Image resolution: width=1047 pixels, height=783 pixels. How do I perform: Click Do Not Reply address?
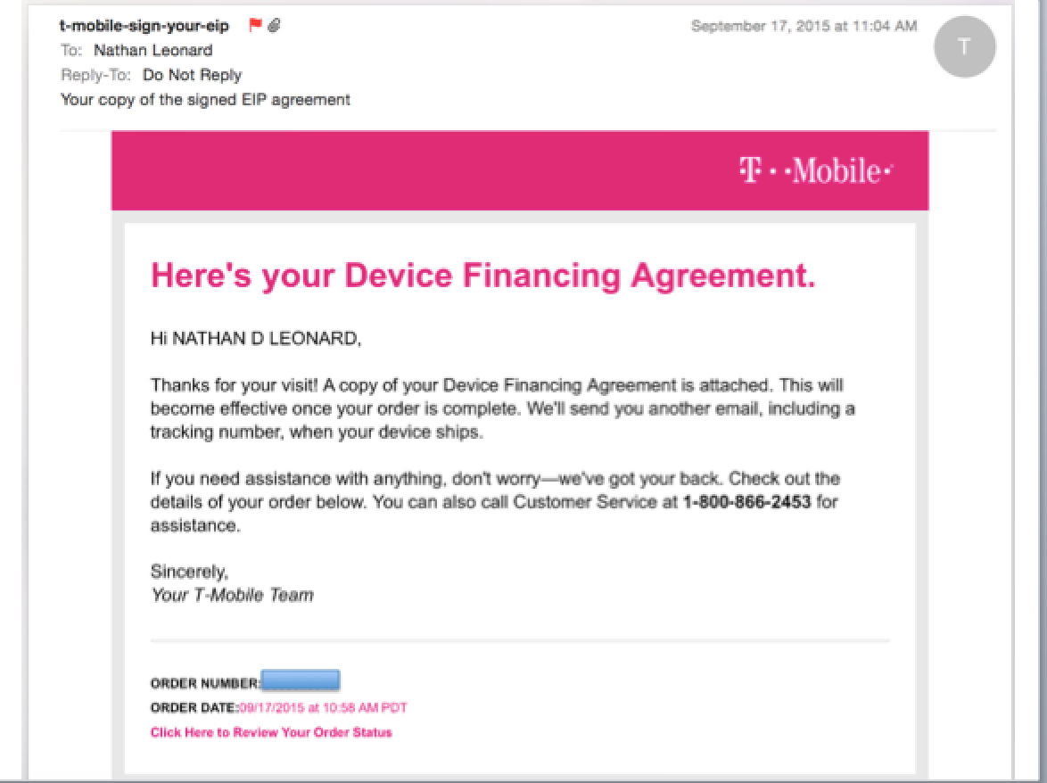193,75
